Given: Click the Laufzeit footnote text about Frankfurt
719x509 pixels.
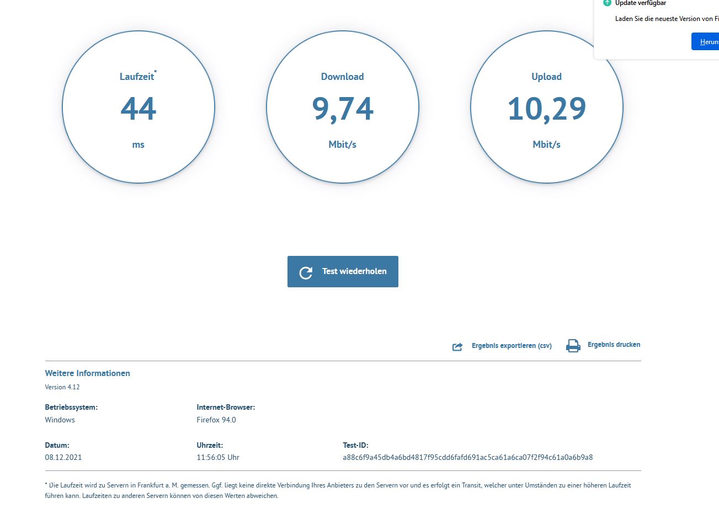Looking at the screenshot, I should [338, 490].
